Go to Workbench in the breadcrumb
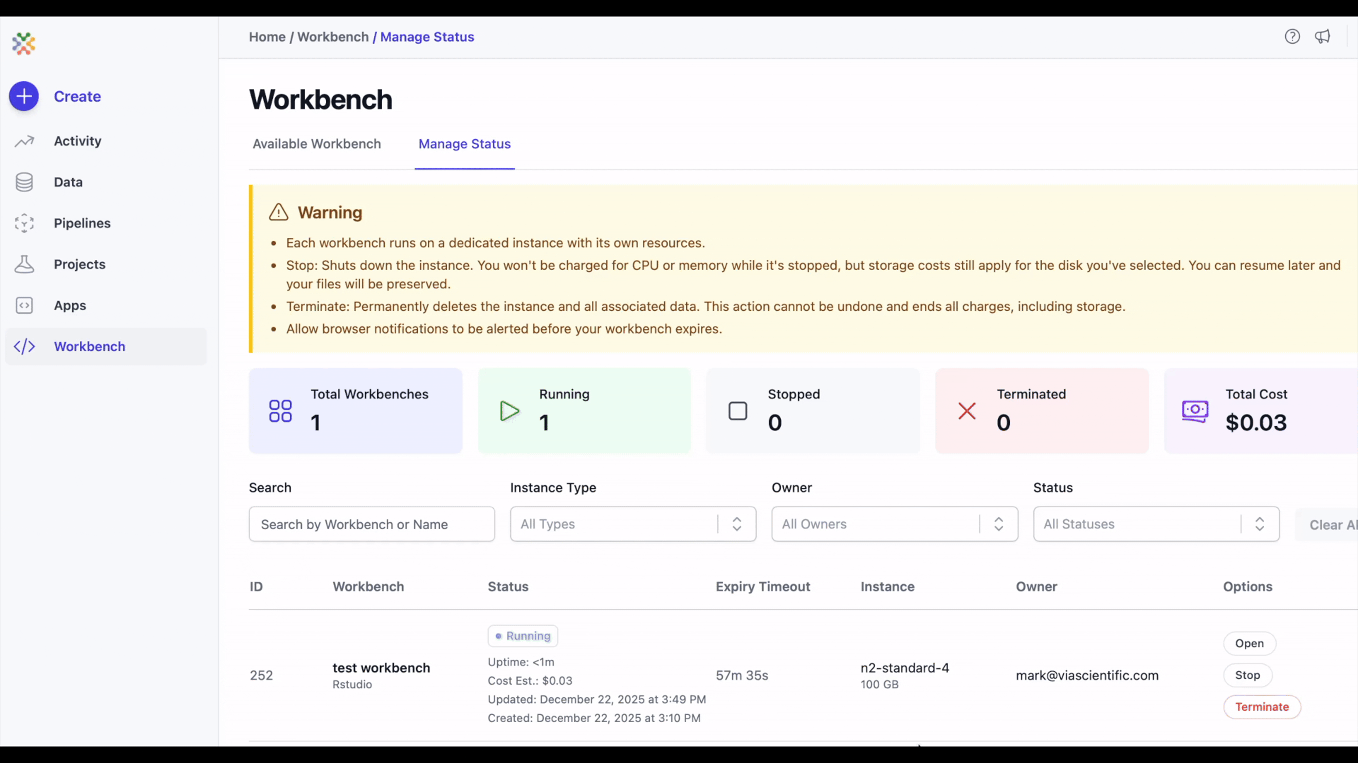Screen dimensions: 1358x763 tap(333, 37)
